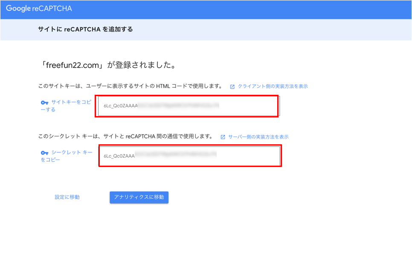Click the key icon beside シークレット キーをコピー
The height and width of the screenshot is (263, 412).
44,153
